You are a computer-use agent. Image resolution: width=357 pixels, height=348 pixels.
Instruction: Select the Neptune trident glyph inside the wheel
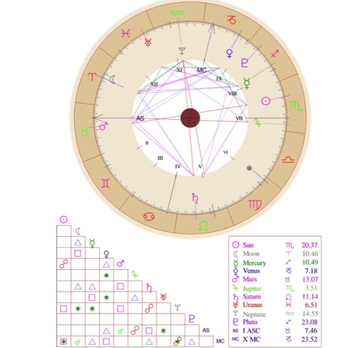pos(182,52)
